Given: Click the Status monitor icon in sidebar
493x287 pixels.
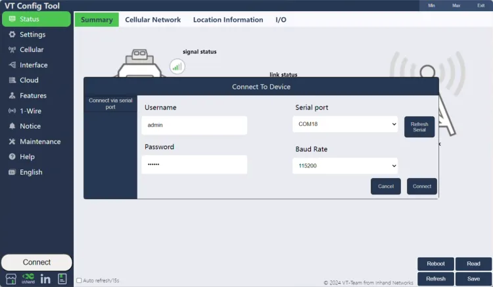Looking at the screenshot, I should tap(12, 19).
